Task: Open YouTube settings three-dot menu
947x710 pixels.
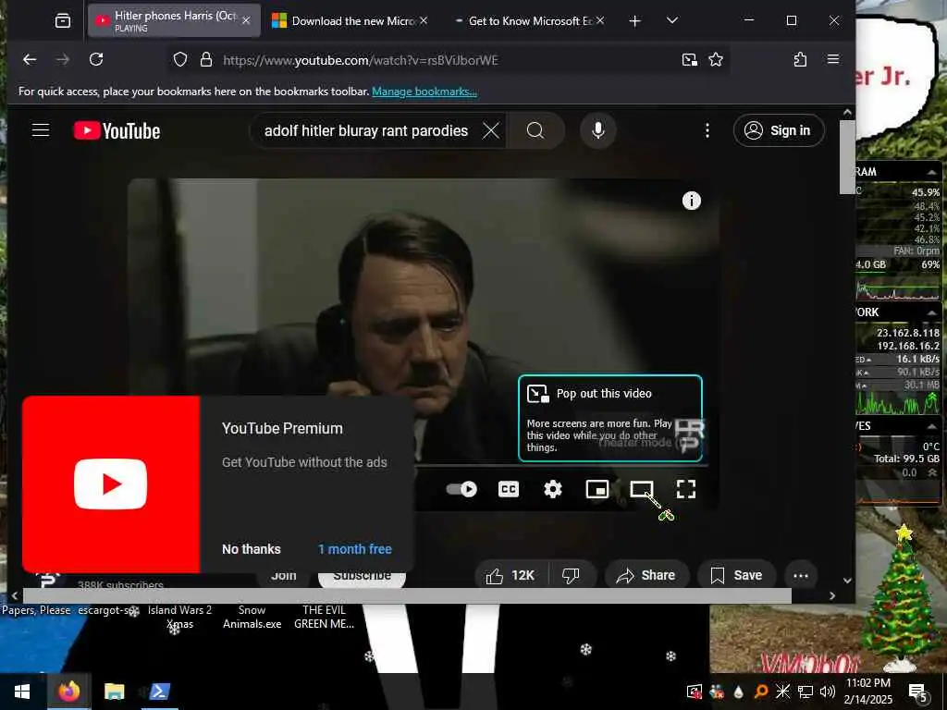Action: [x=707, y=130]
